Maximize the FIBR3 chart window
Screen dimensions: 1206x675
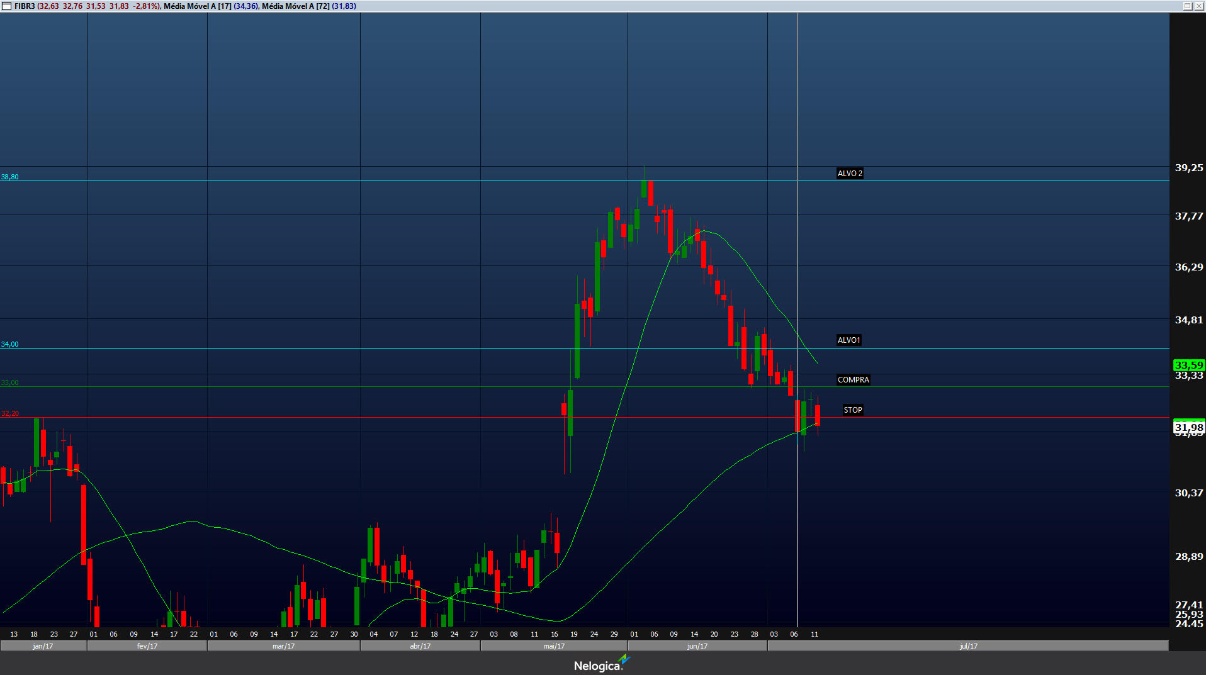coord(1187,6)
